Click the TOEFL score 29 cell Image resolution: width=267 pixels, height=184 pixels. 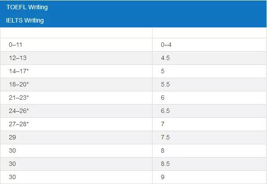tap(12, 137)
